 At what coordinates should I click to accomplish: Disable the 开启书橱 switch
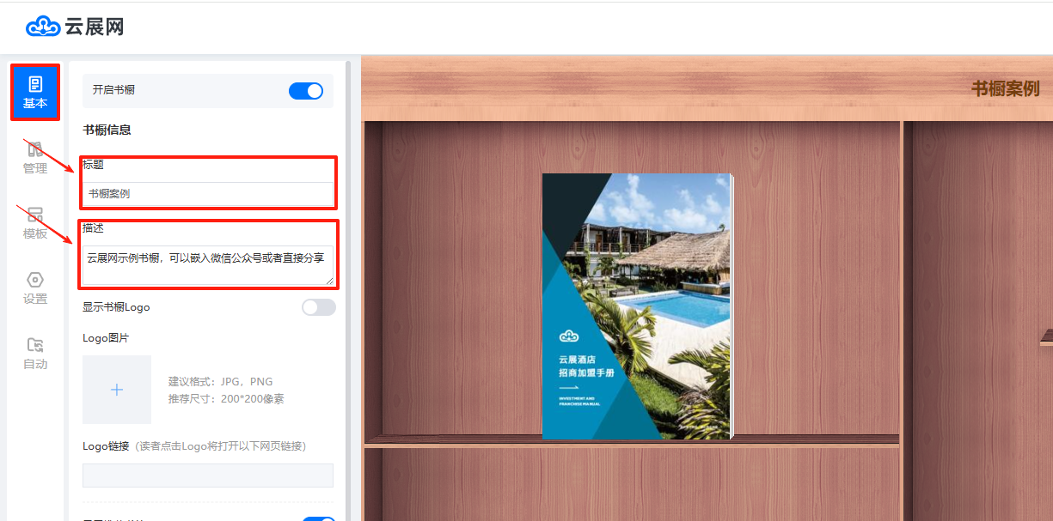[306, 91]
